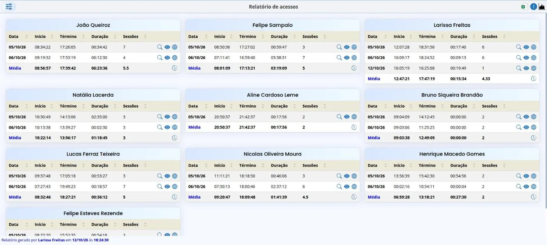The width and height of the screenshot is (547, 245).
Task: Sort Larissa Freitas table by Sessões column
Action: click(x=493, y=36)
